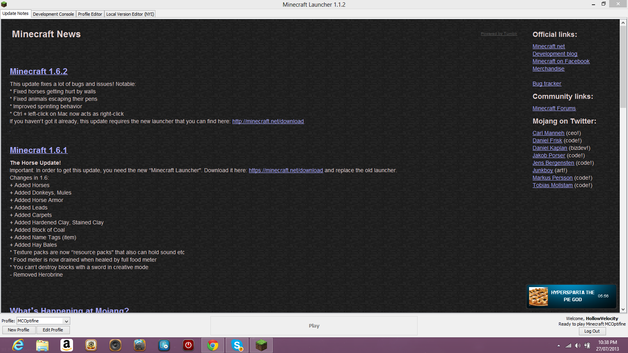
Task: Click the "* Improved sprinting behavior" line
Action: pyautogui.click(x=46, y=106)
